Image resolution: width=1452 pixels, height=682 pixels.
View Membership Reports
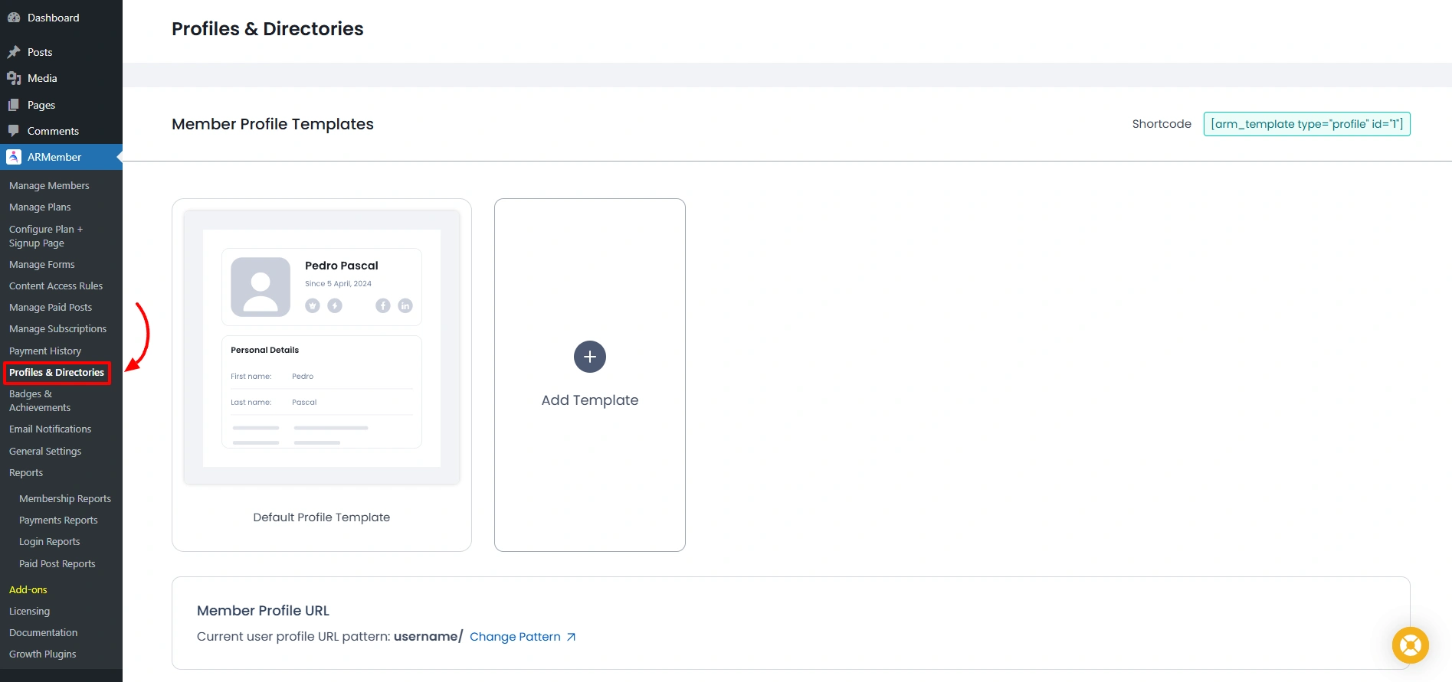[65, 498]
